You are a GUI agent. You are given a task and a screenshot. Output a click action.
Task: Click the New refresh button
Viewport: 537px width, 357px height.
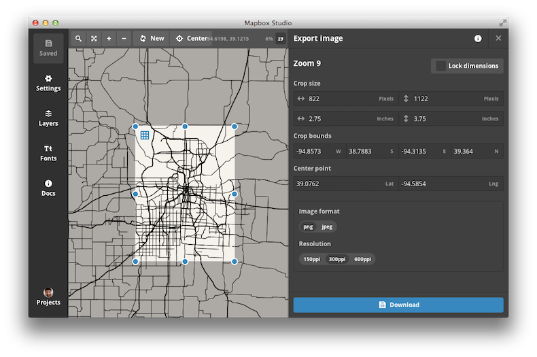pos(152,38)
